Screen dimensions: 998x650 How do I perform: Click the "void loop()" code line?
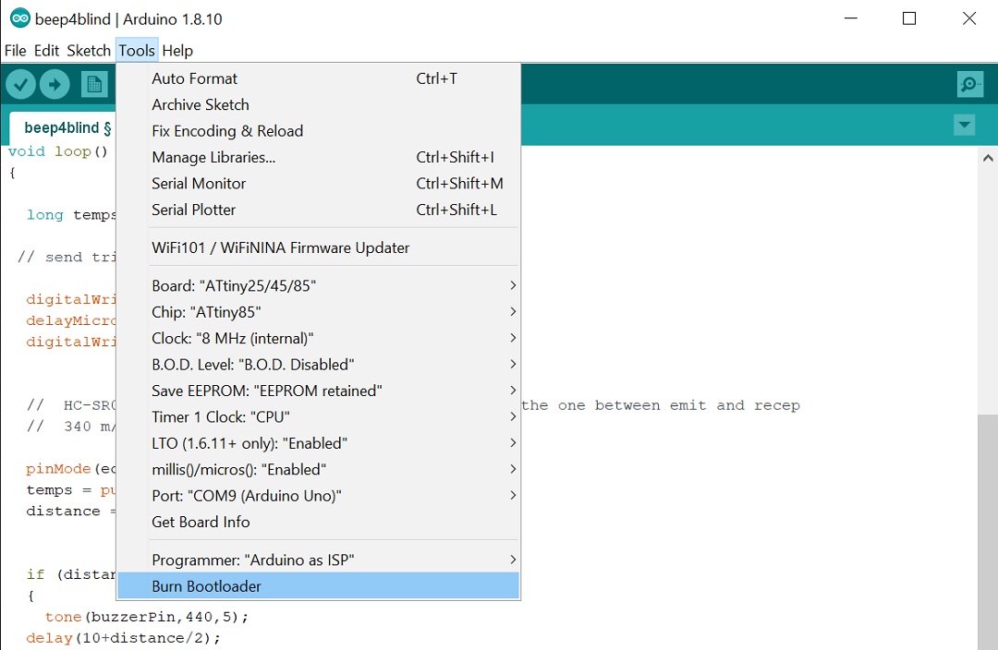(x=58, y=151)
